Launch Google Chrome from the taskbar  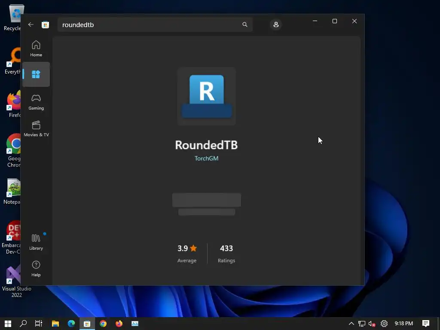pyautogui.click(x=103, y=324)
